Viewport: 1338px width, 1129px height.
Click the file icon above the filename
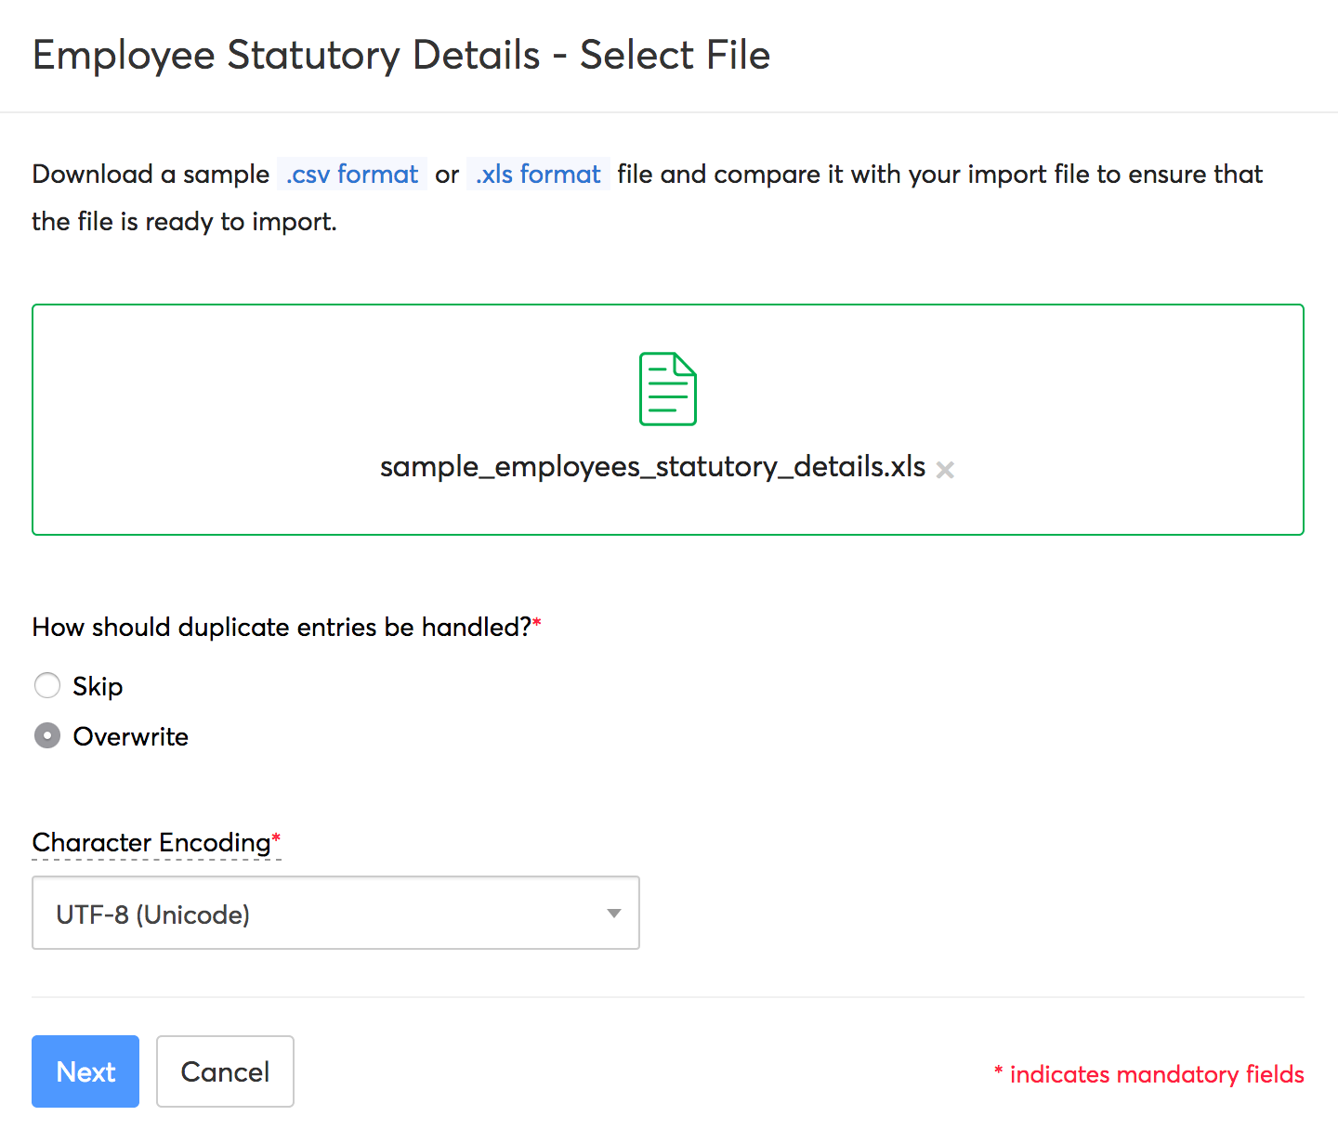(667, 389)
